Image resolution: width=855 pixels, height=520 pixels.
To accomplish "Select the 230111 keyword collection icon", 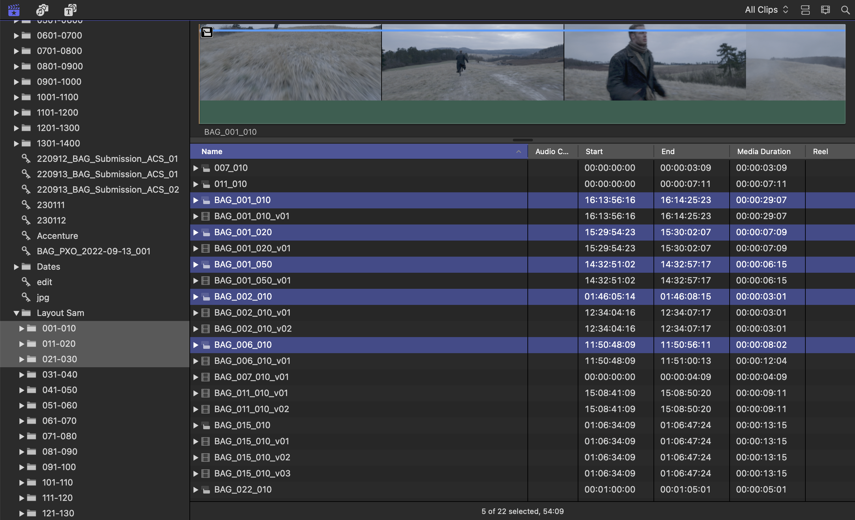I will tap(26, 205).
